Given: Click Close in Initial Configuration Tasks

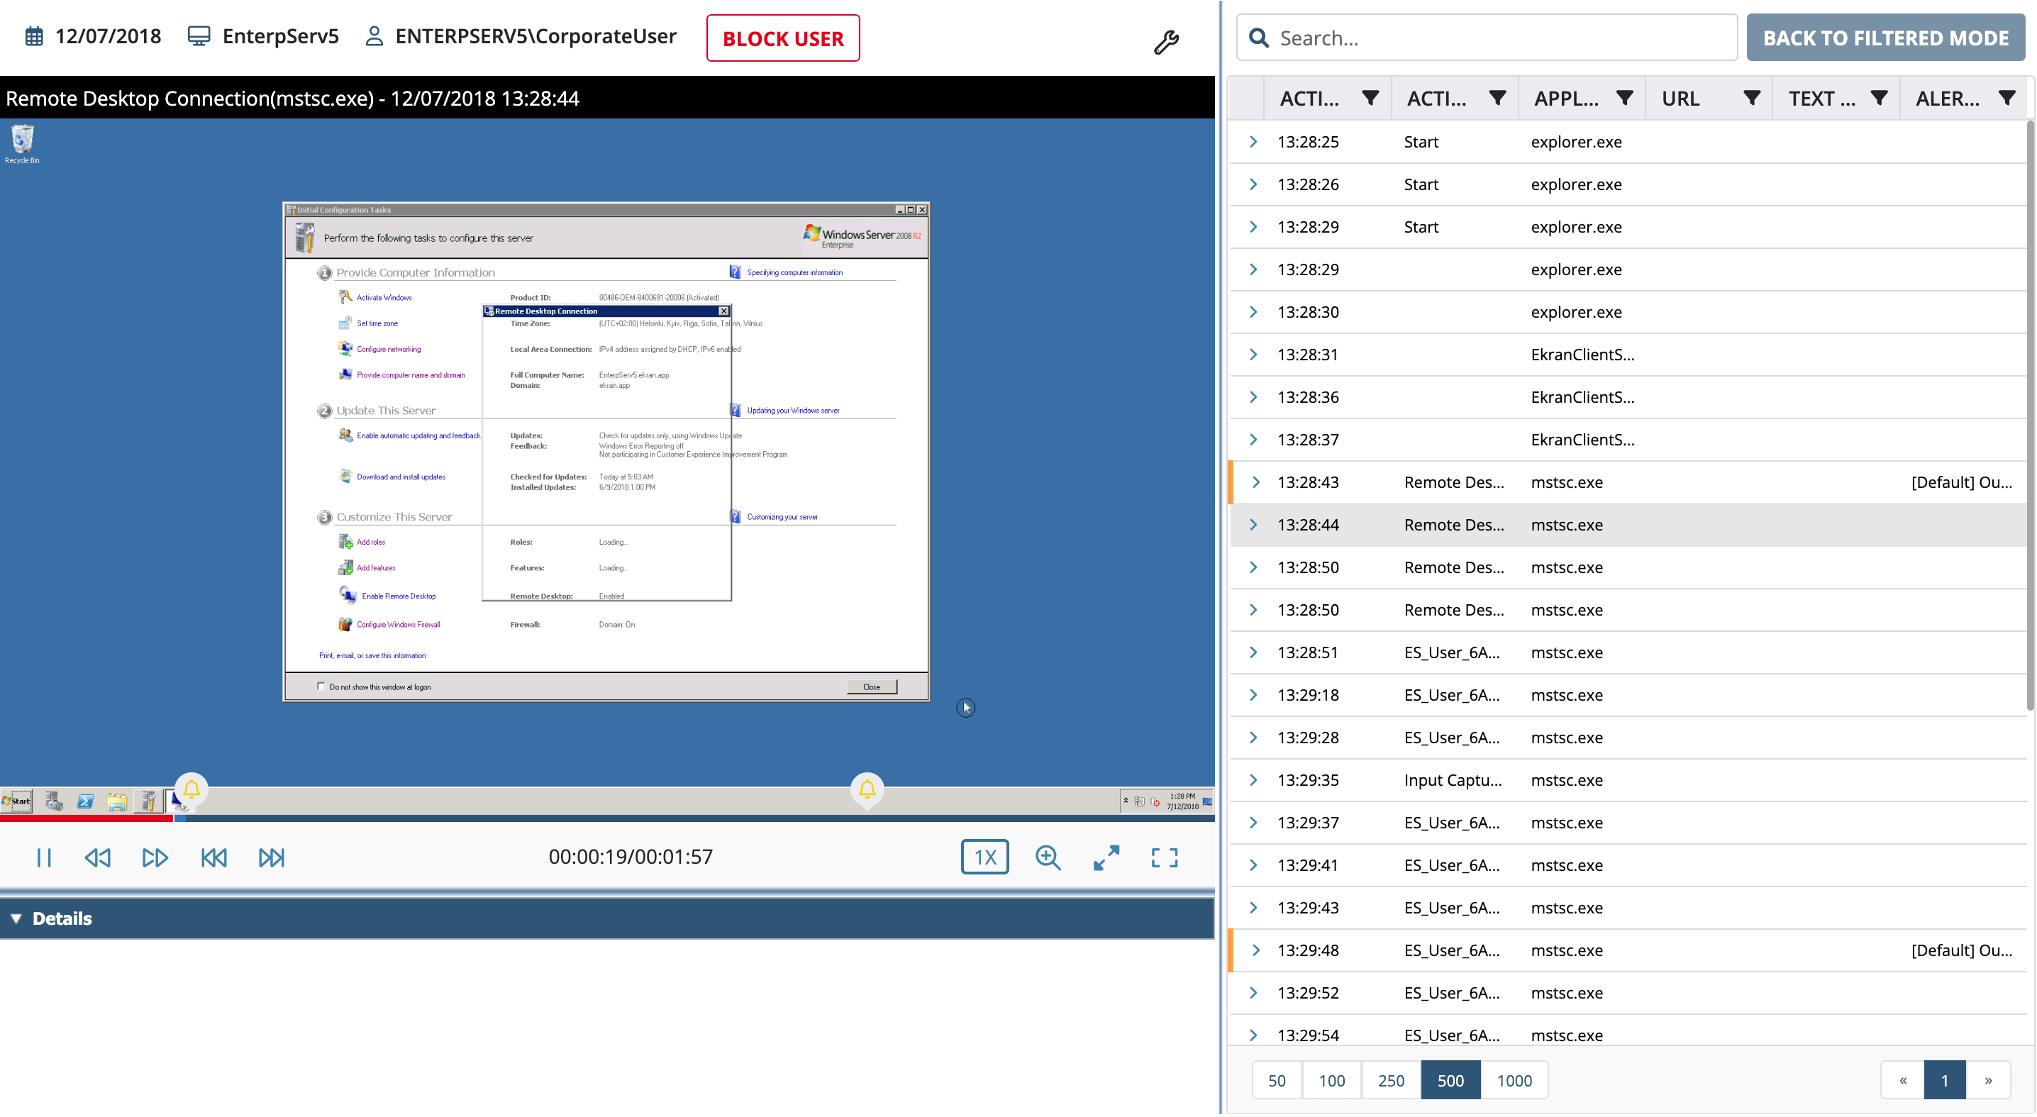Looking at the screenshot, I should [x=872, y=687].
